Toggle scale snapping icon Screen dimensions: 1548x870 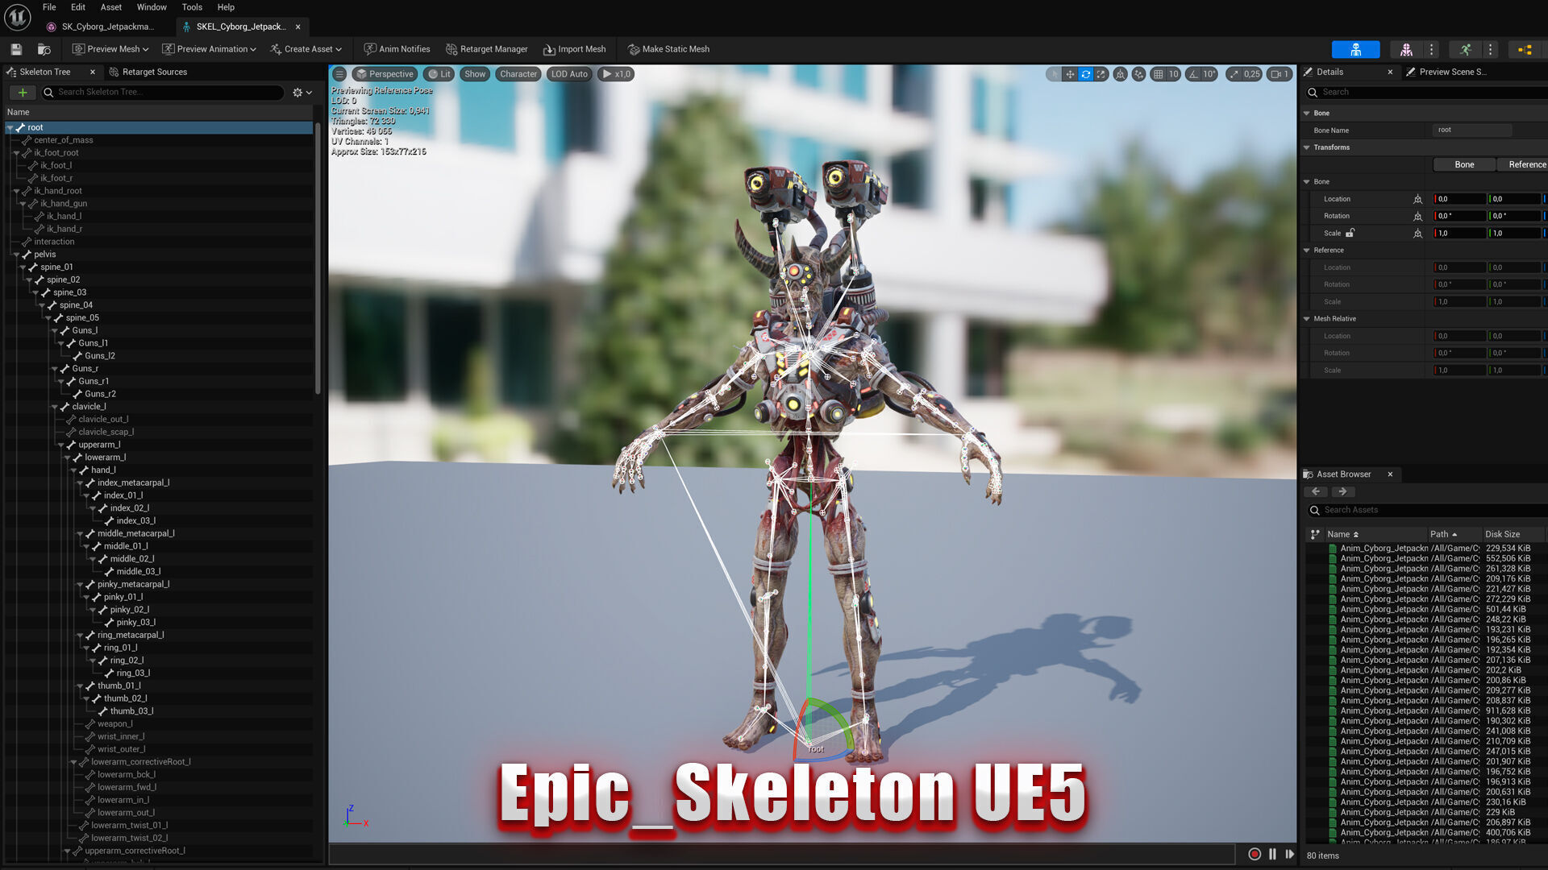[1234, 74]
